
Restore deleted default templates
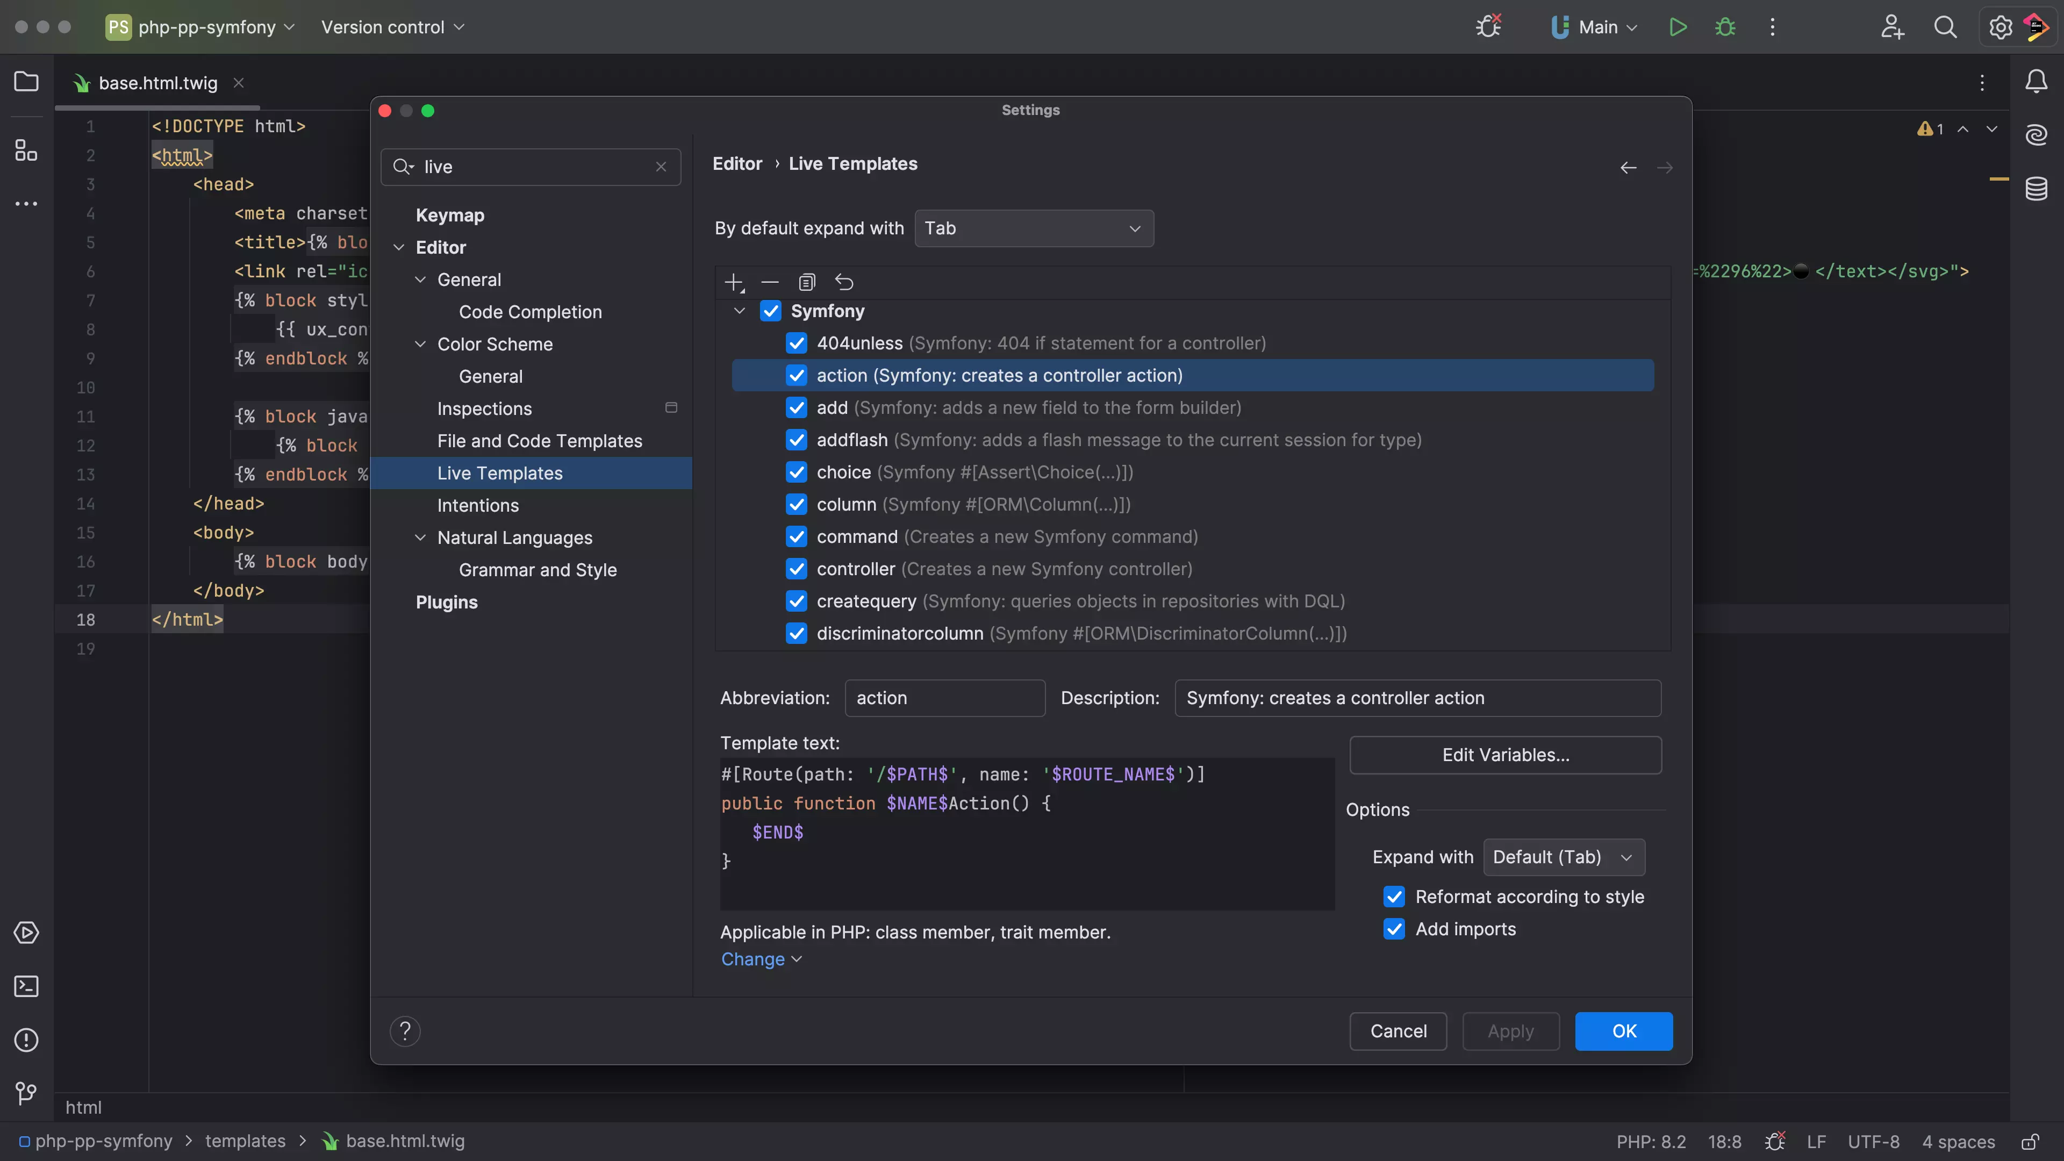tap(844, 282)
